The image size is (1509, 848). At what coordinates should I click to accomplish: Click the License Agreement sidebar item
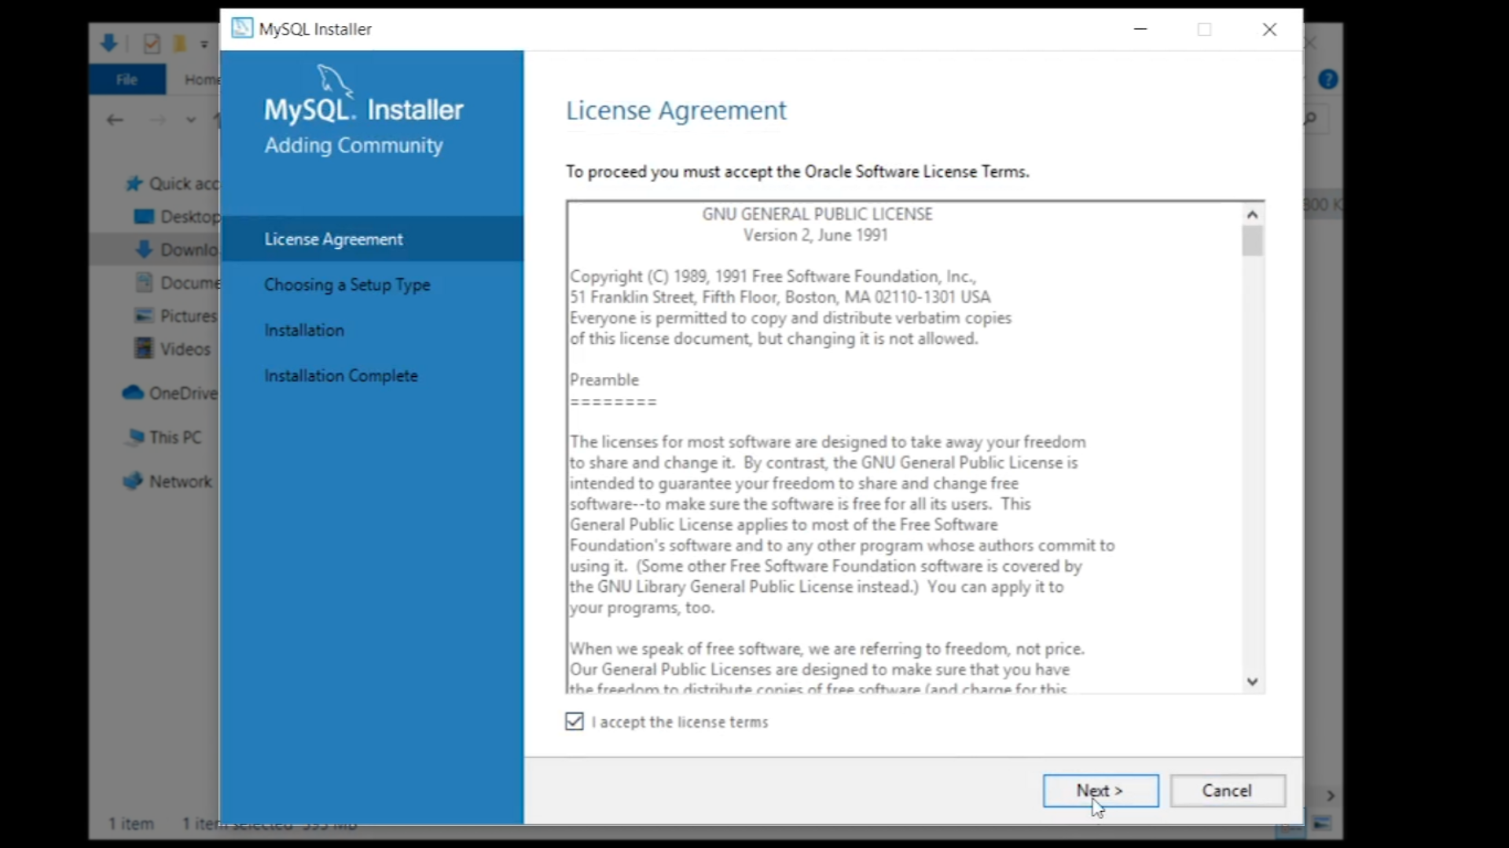click(x=332, y=238)
